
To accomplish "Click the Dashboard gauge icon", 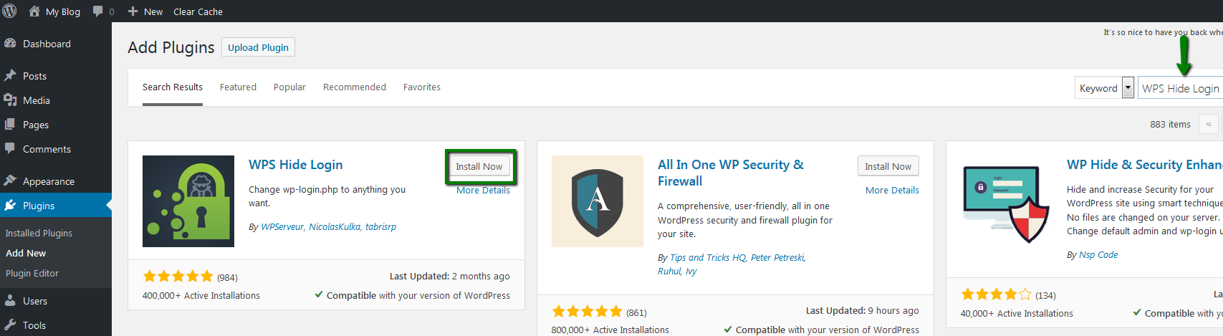I will tap(10, 43).
